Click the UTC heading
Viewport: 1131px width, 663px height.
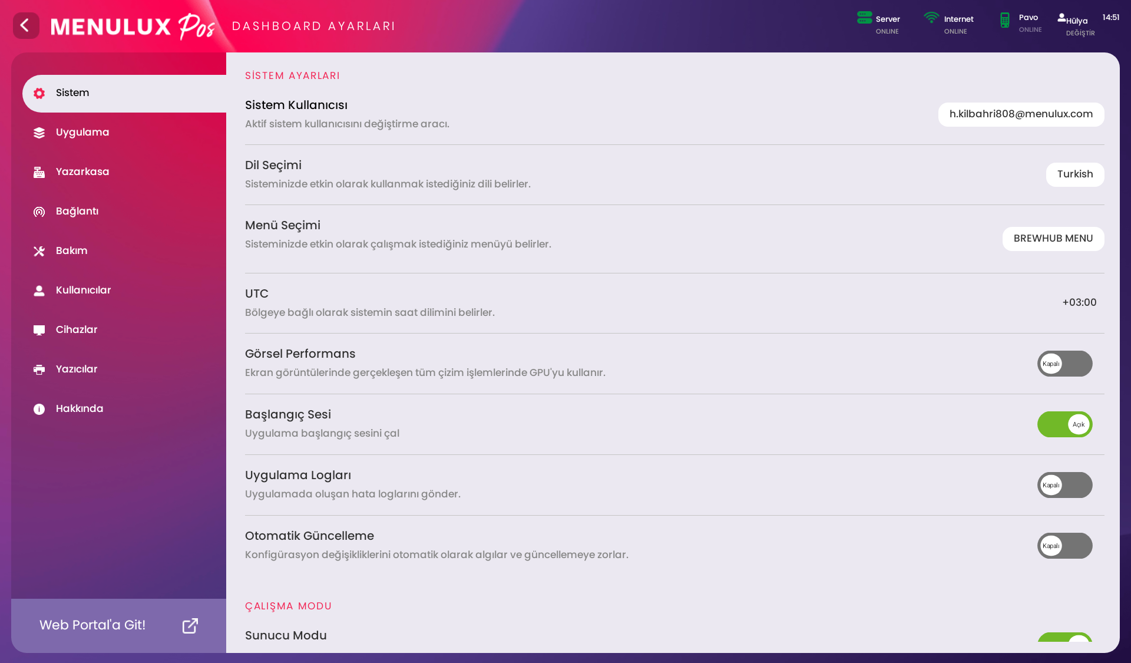click(257, 294)
